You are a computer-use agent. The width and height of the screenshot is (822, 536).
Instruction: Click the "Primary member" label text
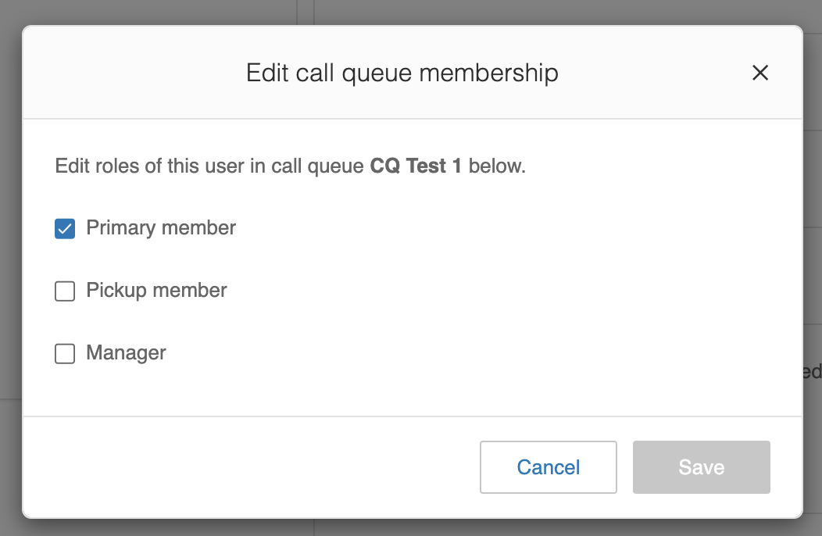(161, 227)
